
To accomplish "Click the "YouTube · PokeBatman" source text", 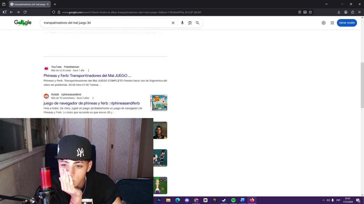I will coord(65,67).
